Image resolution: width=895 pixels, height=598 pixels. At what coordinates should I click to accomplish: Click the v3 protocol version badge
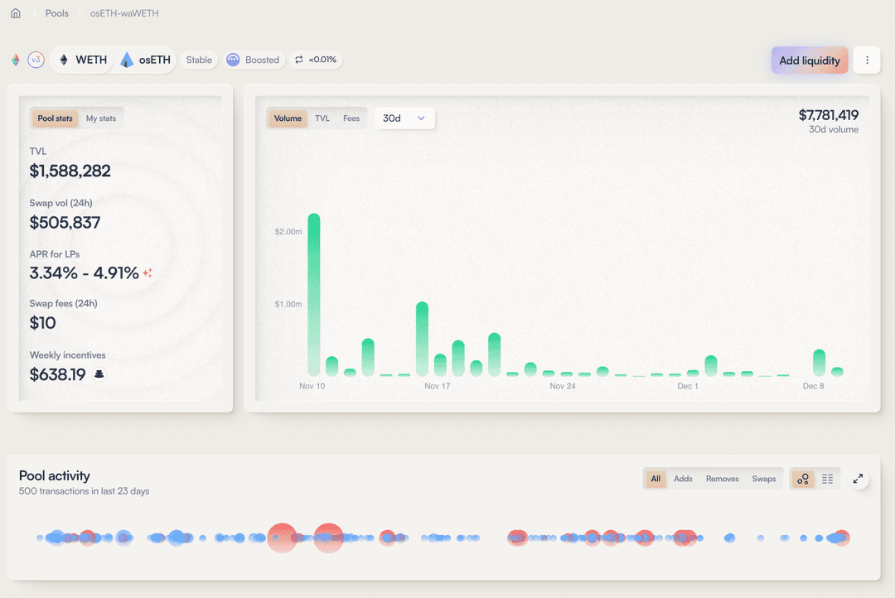(36, 60)
